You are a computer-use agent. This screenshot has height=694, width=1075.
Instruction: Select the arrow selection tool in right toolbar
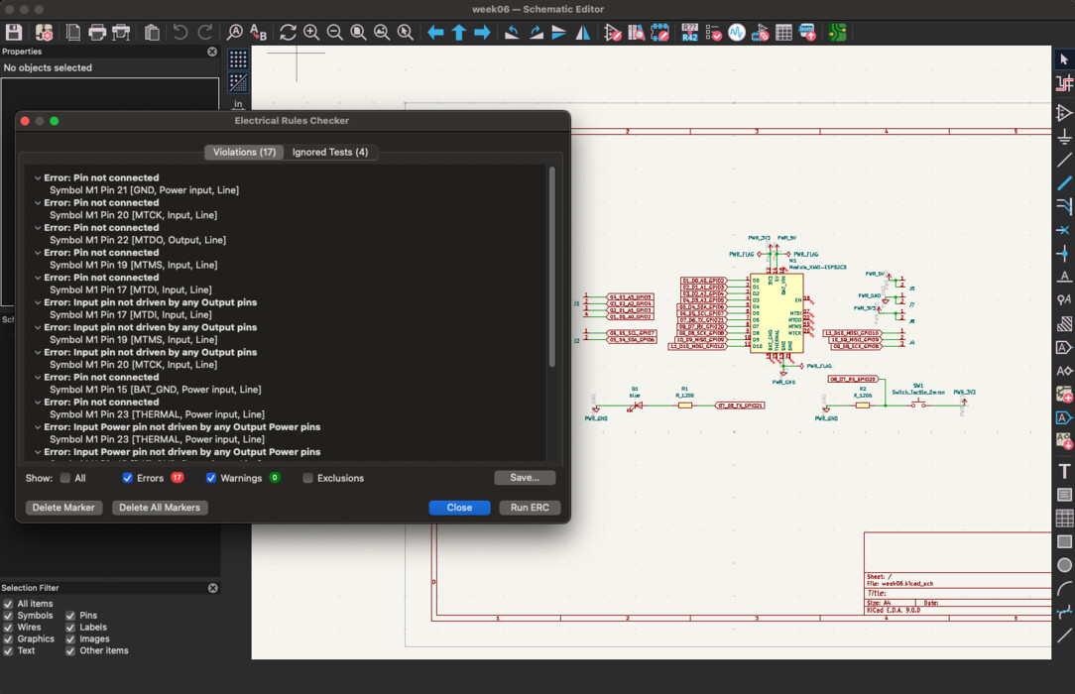click(1064, 59)
